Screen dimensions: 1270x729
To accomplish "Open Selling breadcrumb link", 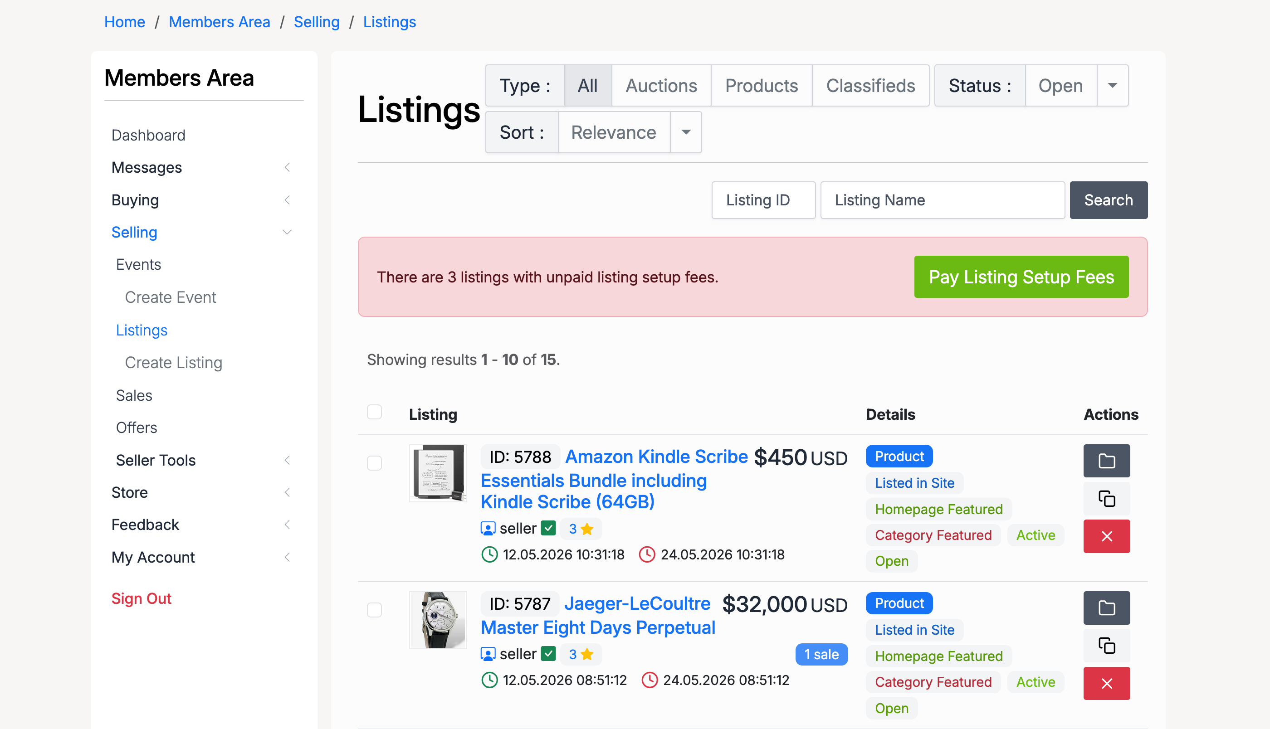I will click(x=317, y=22).
